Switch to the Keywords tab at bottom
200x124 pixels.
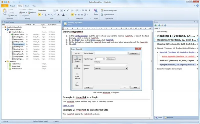click(169, 117)
